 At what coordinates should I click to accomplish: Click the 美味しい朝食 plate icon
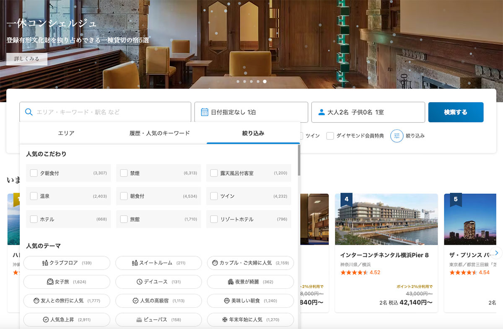[227, 301]
